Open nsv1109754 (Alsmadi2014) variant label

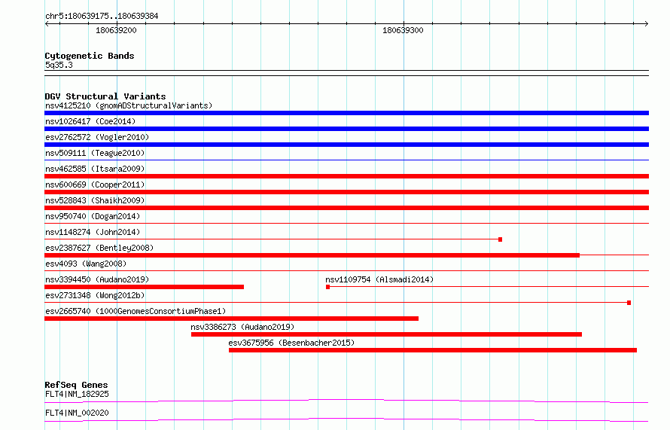point(379,279)
